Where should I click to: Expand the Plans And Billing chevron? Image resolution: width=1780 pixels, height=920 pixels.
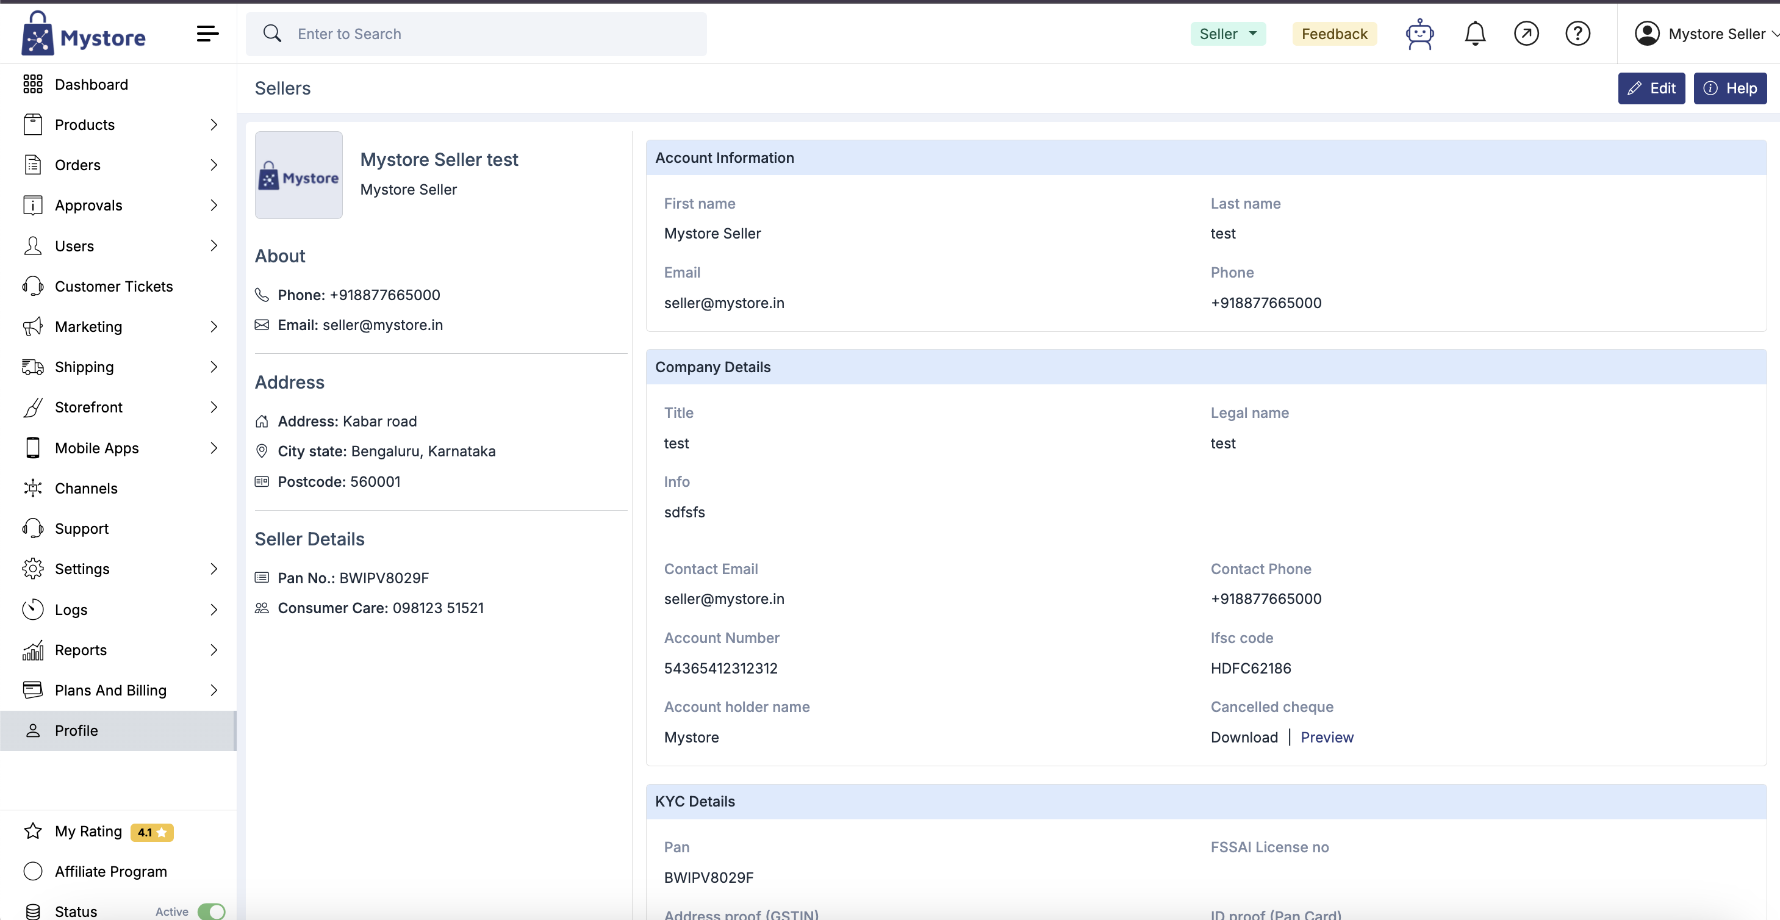(x=214, y=690)
